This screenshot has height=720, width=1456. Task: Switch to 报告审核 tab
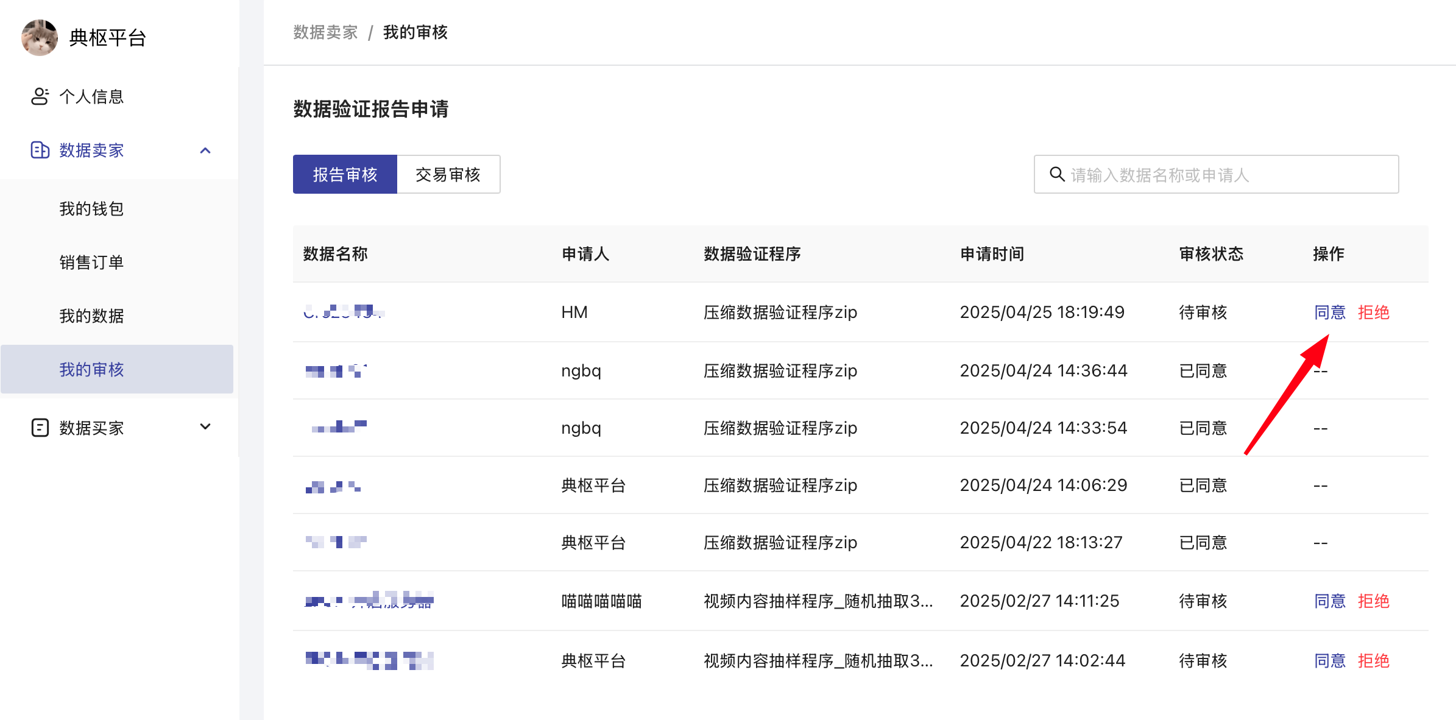click(345, 175)
